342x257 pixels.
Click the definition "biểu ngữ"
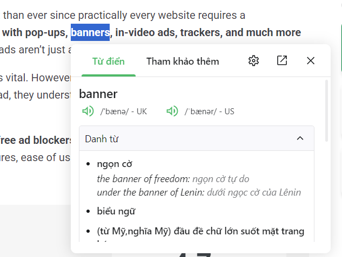[x=116, y=211]
